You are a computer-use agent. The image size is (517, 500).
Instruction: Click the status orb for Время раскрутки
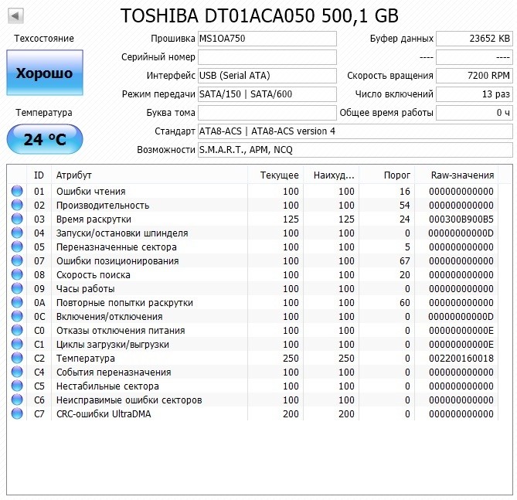point(17,219)
